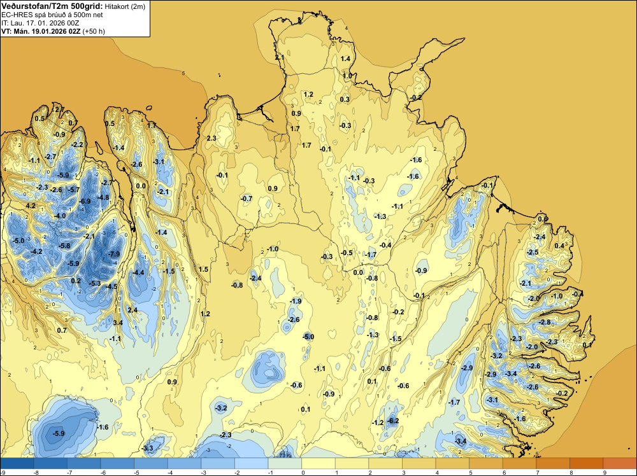
Task: Click the -4.8 temperature value
Action: pyautogui.click(x=103, y=197)
